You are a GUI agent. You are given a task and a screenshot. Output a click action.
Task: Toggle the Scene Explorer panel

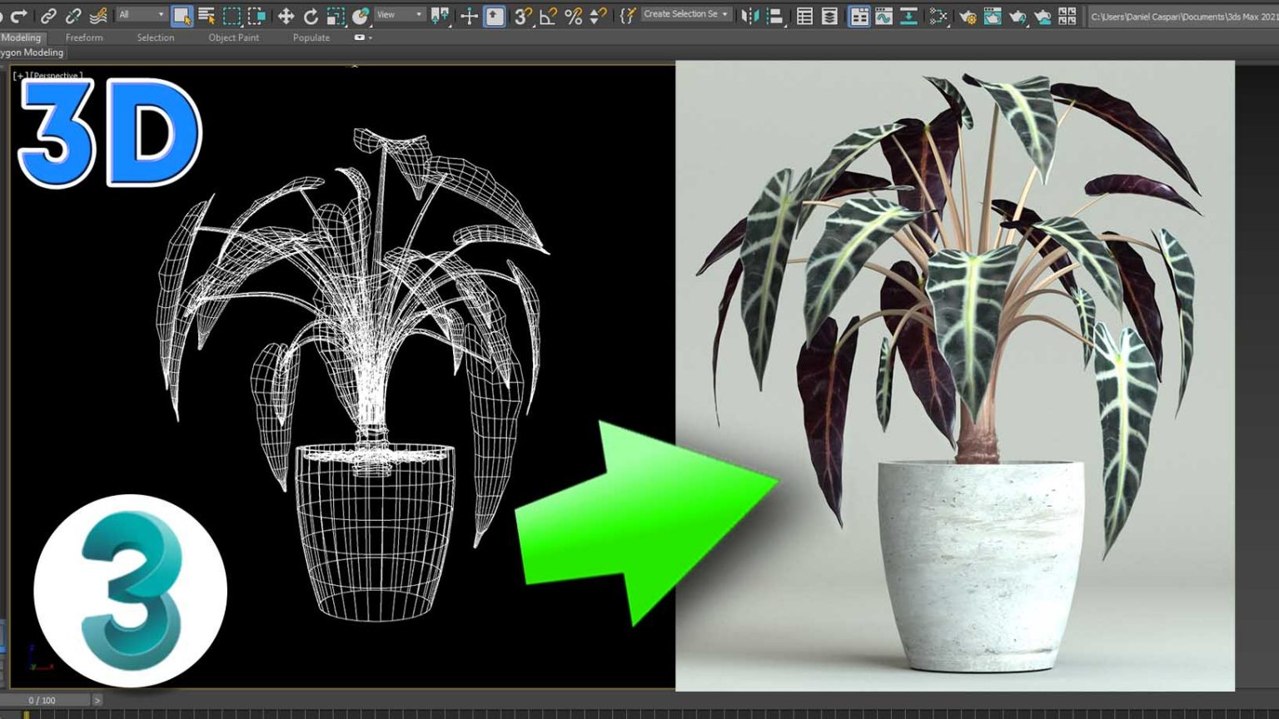804,15
